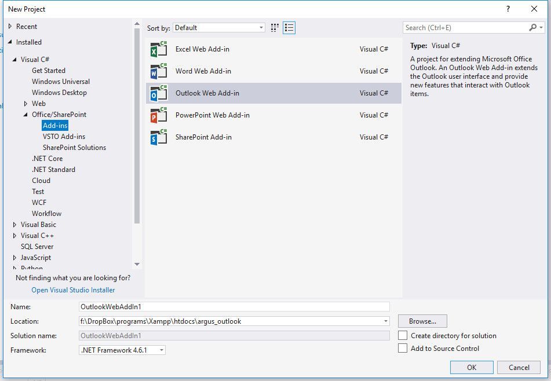Expand the JavaScript node

coord(14,258)
